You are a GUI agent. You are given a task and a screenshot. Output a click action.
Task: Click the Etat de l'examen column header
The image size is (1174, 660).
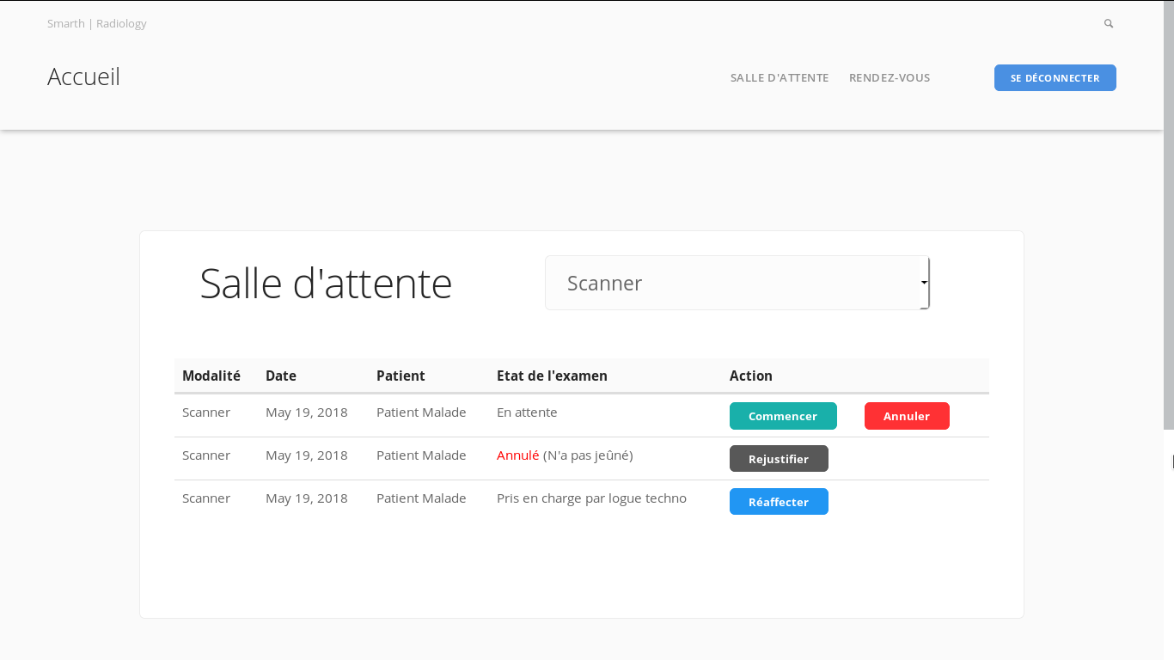(552, 376)
